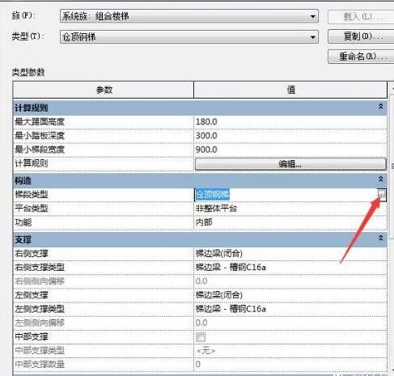Click the 左侧支撑 value 梯边梁(闭合)
The image size is (394, 376).
pyautogui.click(x=219, y=295)
